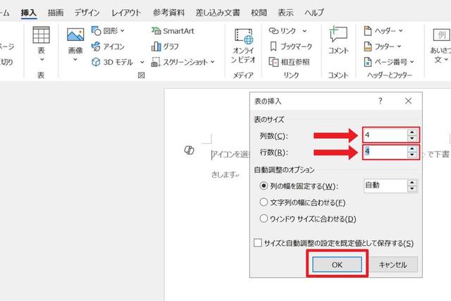Click the キャンセル button
The height and width of the screenshot is (301, 451).
pos(393,264)
